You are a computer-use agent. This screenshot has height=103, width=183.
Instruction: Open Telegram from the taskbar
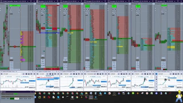(105, 93)
